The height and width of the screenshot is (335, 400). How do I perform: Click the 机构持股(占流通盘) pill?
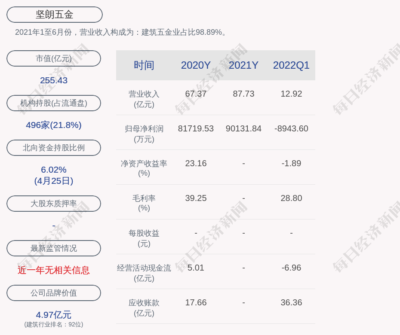54,103
